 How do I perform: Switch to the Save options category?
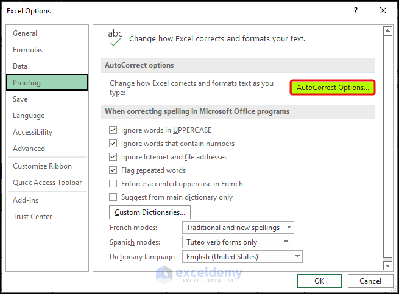point(47,99)
